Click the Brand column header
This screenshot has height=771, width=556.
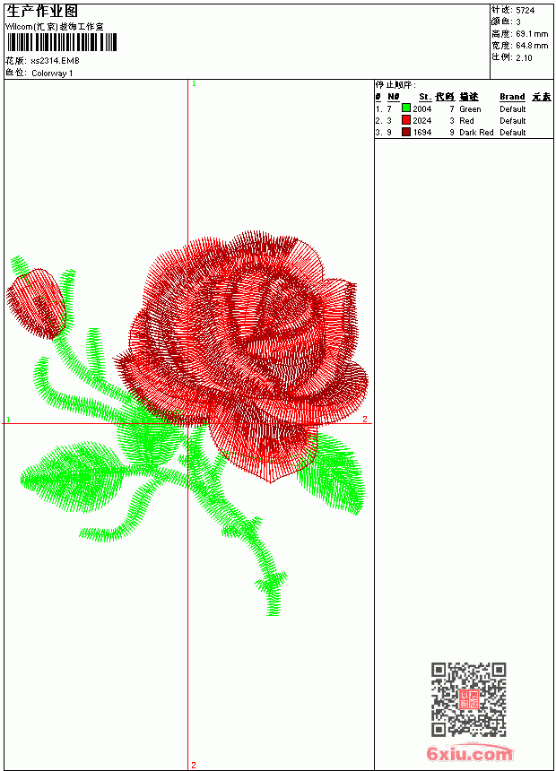tap(512, 97)
